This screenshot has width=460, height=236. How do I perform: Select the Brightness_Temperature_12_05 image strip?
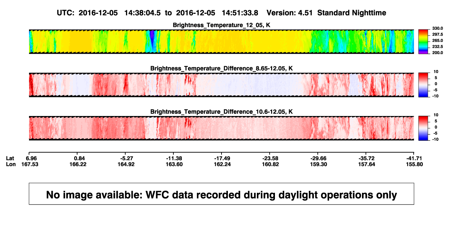[222, 41]
